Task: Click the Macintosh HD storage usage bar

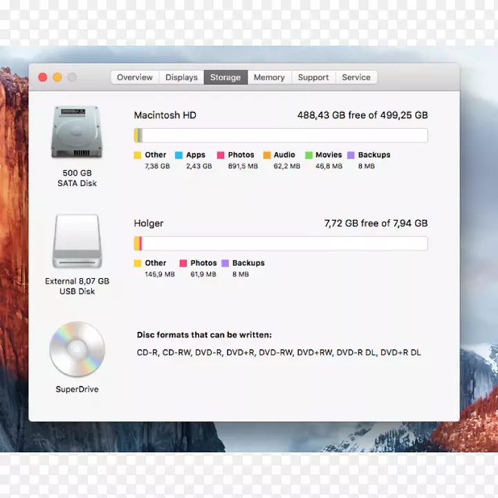Action: point(281,136)
